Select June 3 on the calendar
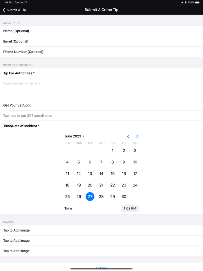This screenshot has width=203, height=271. click(x=135, y=151)
